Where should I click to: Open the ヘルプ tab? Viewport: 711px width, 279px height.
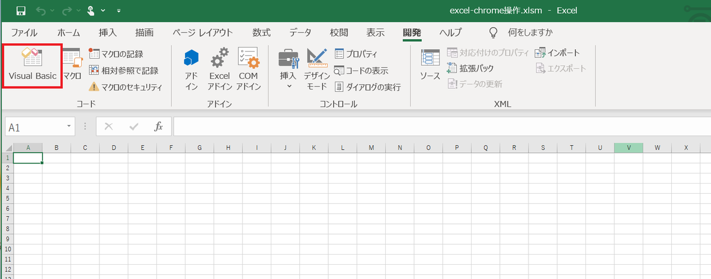[x=450, y=32]
